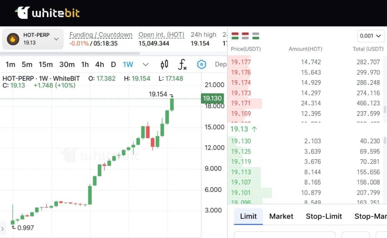Click the bids list vertical scrollbar
Screen dimensions: 387x238
pyautogui.click(x=384, y=140)
